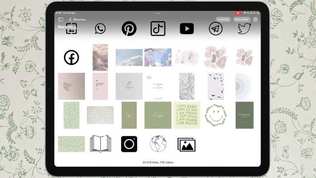The height and width of the screenshot is (178, 316).
Task: Click the Cuadrado aspect button
Action: (x=223, y=19)
